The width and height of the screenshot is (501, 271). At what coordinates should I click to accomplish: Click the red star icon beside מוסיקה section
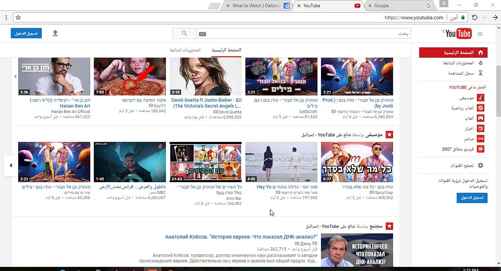point(389,134)
